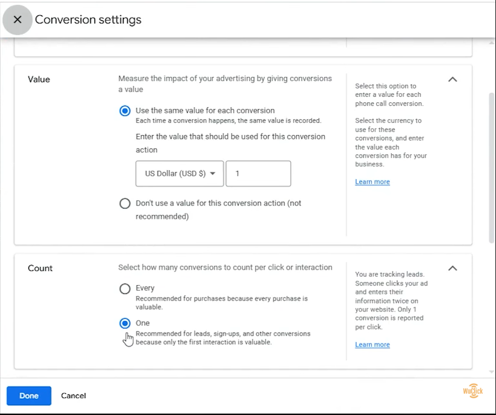The image size is (496, 415).
Task: Click the scrollbar up arrow
Action: tap(492, 42)
